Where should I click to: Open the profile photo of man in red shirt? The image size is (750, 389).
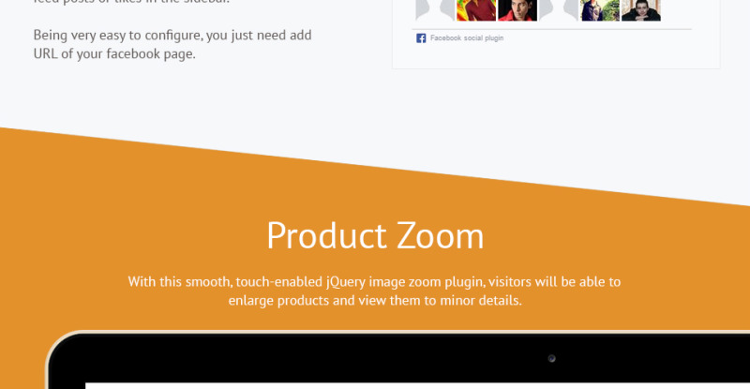tap(517, 9)
